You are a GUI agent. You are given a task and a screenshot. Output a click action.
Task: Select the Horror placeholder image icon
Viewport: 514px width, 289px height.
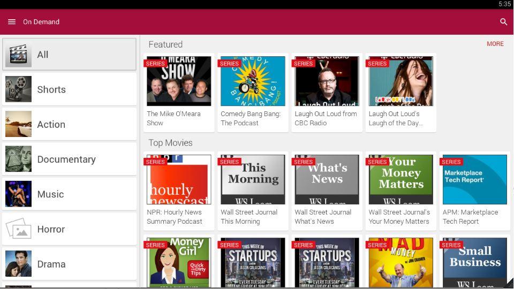[18, 229]
